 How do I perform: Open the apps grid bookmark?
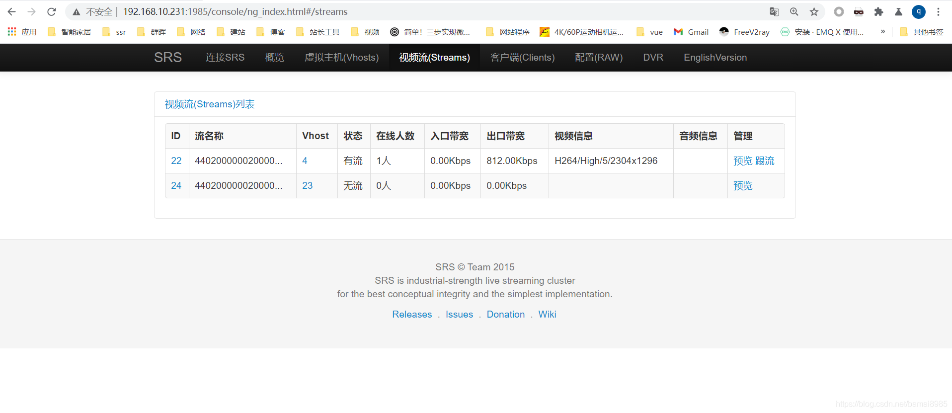22,32
